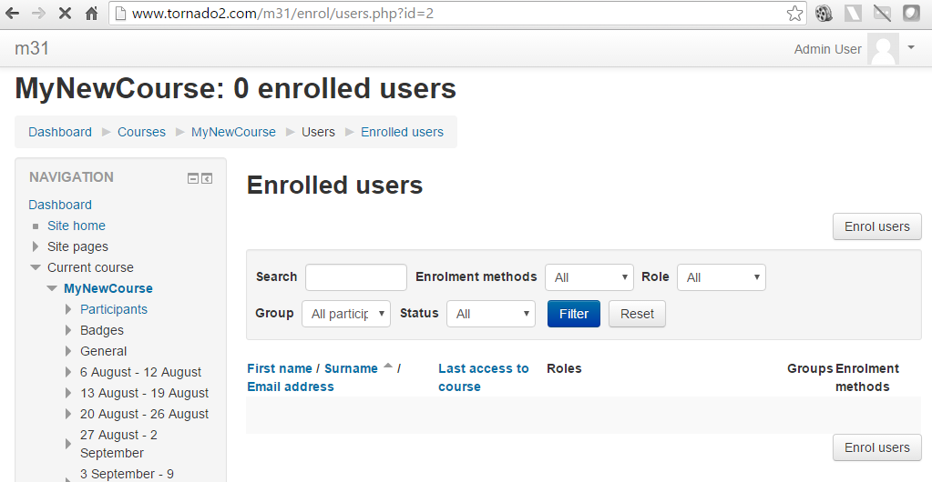Bookmark this page with the star icon

(x=794, y=13)
